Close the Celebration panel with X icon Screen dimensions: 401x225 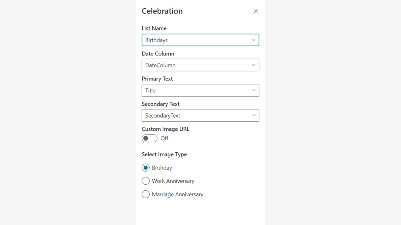[256, 11]
